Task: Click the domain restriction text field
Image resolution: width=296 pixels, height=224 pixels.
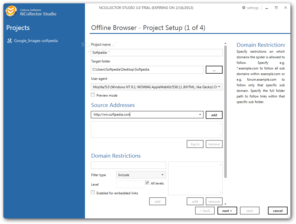Action: click(x=128, y=165)
